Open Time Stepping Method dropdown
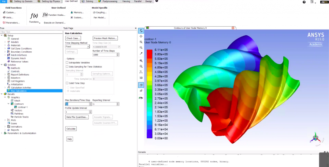Screen dimensions: 329x167 tap(77, 47)
